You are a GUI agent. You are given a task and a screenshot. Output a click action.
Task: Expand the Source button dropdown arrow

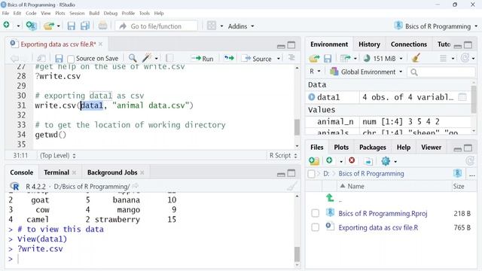pyautogui.click(x=279, y=59)
